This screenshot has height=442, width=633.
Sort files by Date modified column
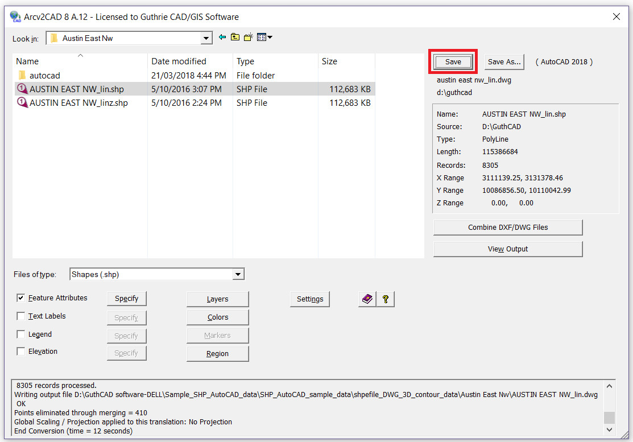(x=190, y=61)
